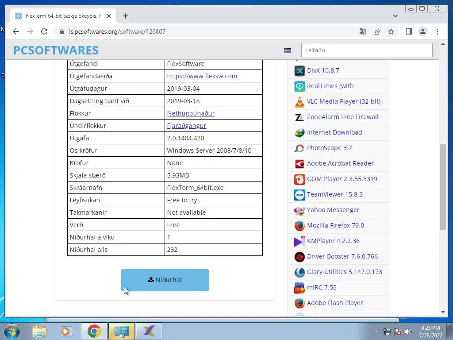453x340 pixels.
Task: Click the Internet Download icon
Action: click(299, 133)
